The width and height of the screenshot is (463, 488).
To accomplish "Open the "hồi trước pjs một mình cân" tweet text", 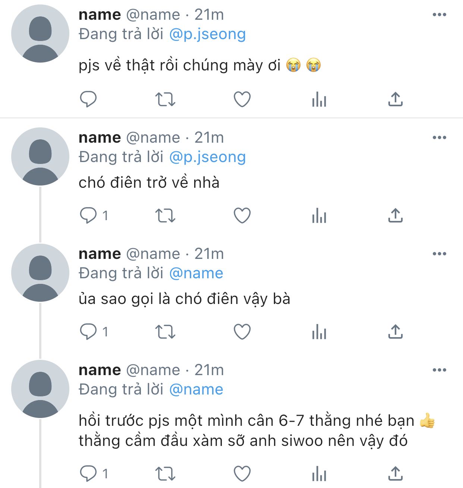I will coord(256,431).
